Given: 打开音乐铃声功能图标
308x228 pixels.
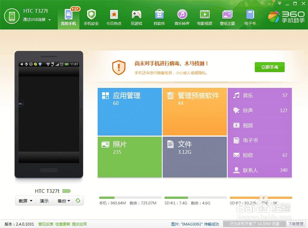Looking at the screenshot, I should tap(182, 16).
